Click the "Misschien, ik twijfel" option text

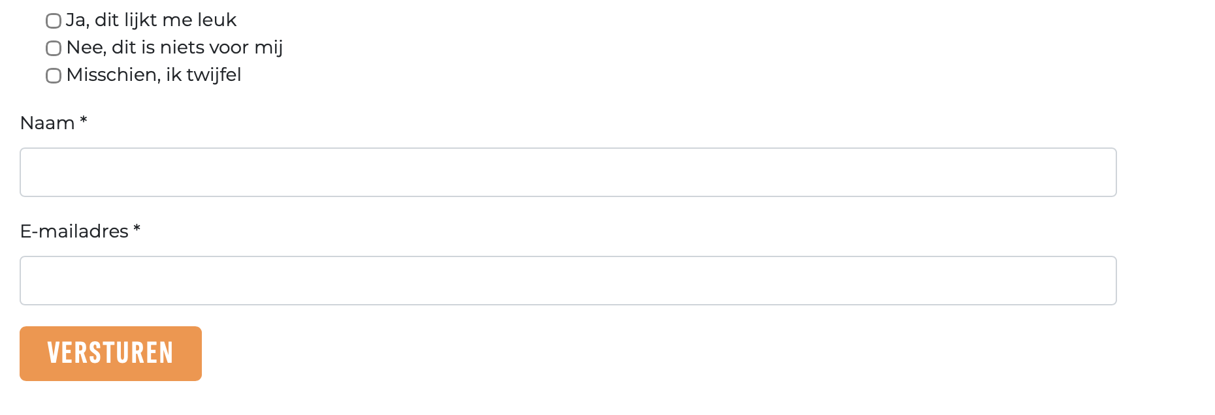coord(154,75)
